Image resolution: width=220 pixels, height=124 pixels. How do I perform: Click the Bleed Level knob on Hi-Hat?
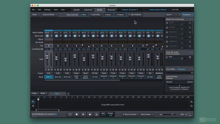click(x=93, y=36)
